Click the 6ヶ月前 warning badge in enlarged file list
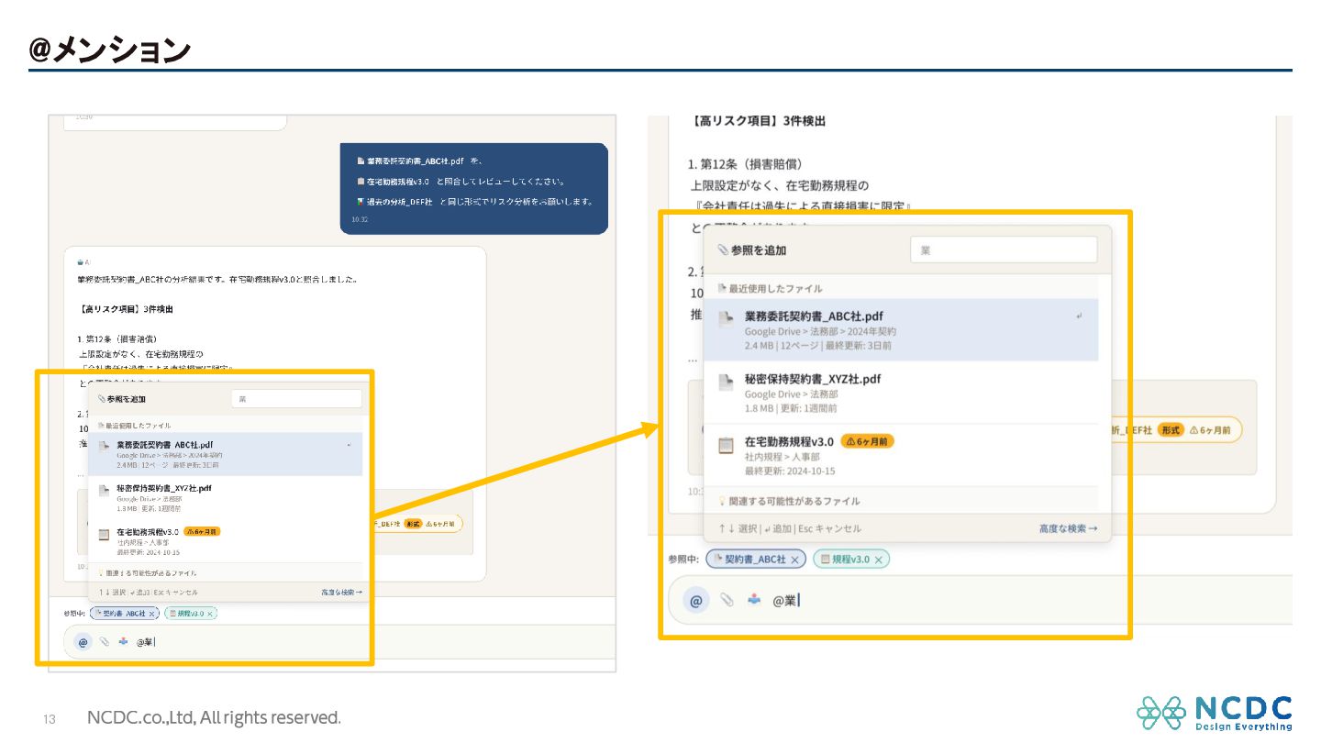This screenshot has height=743, width=1321. click(867, 441)
